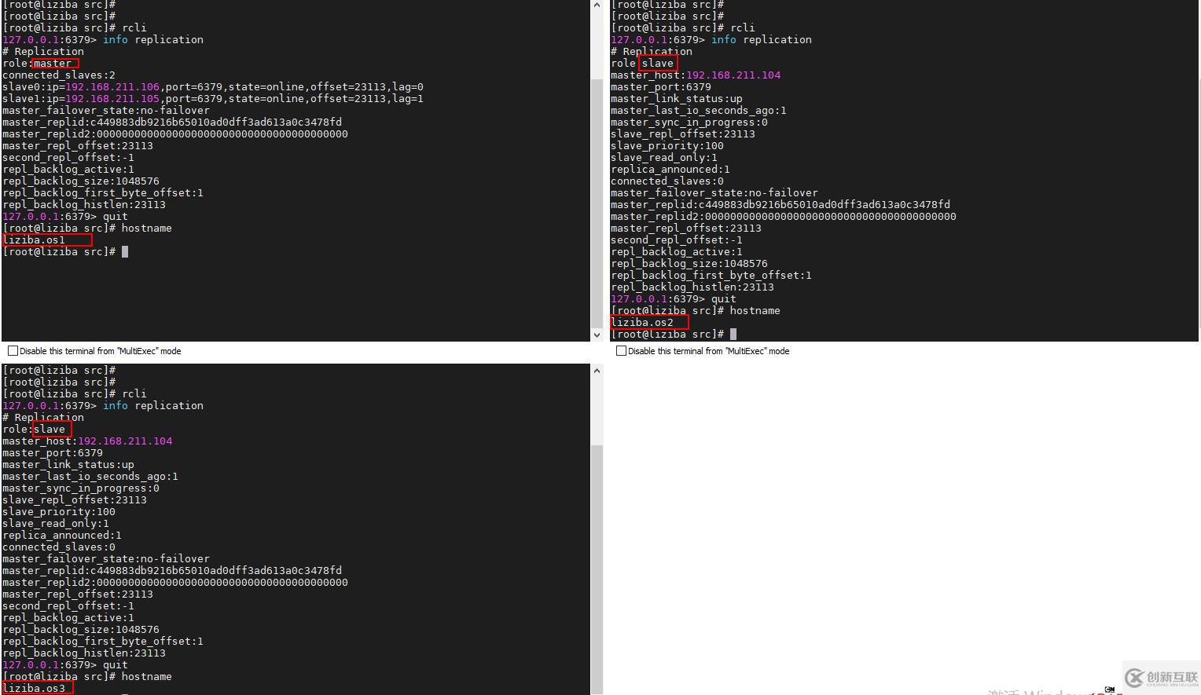The image size is (1201, 695).
Task: Click scroll-down arrow of liziba.os1 terminal
Action: point(597,335)
